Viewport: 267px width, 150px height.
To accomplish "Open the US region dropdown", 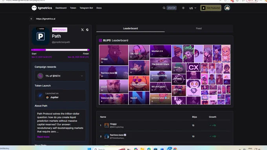I will pos(193,8).
